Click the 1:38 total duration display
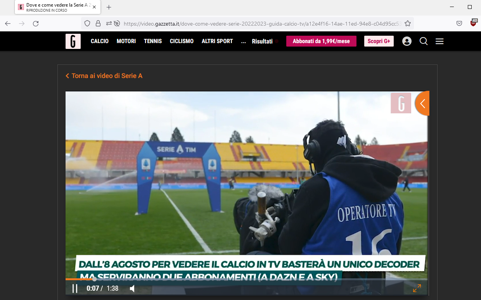Screen dimensions: 481x300 click(x=112, y=288)
